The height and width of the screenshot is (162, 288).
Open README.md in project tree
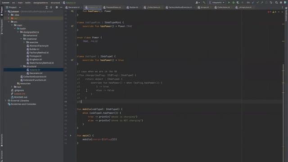pyautogui.click(x=20, y=97)
